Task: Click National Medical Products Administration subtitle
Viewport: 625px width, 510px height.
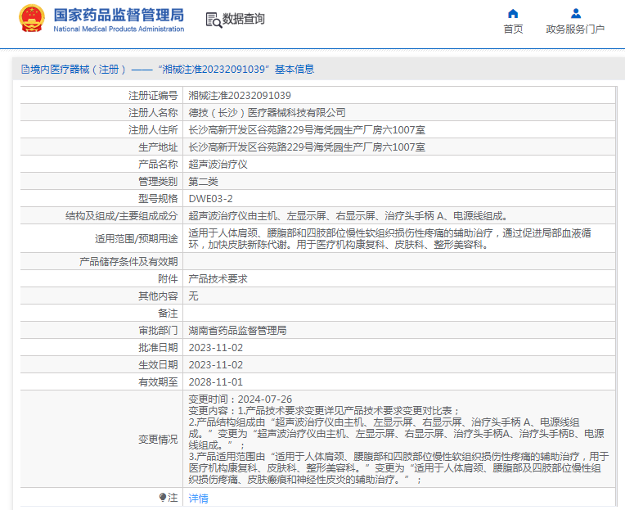Action: (x=119, y=29)
